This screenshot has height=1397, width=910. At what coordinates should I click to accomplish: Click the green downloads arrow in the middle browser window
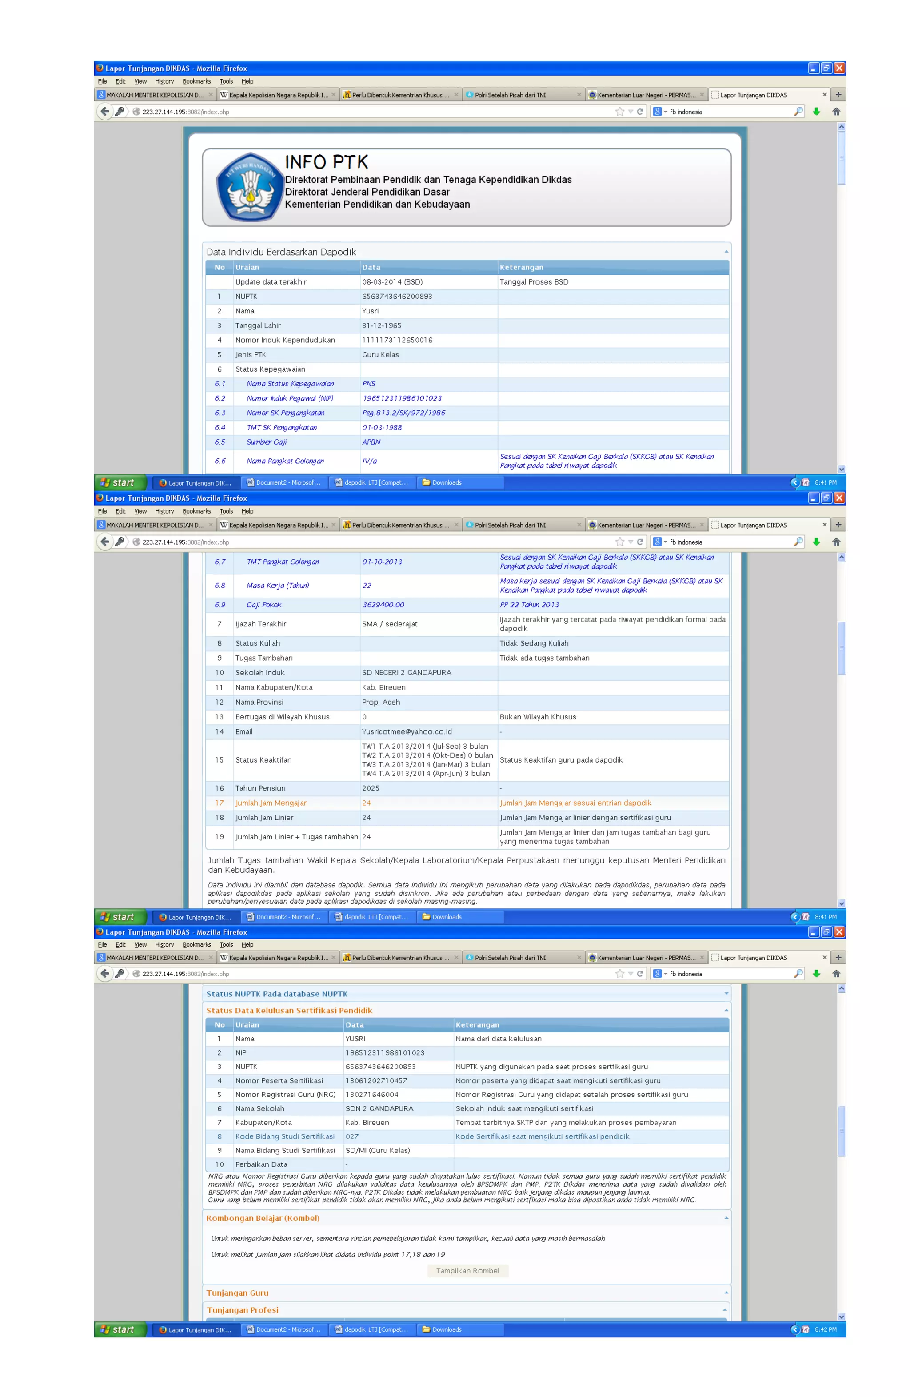click(816, 542)
